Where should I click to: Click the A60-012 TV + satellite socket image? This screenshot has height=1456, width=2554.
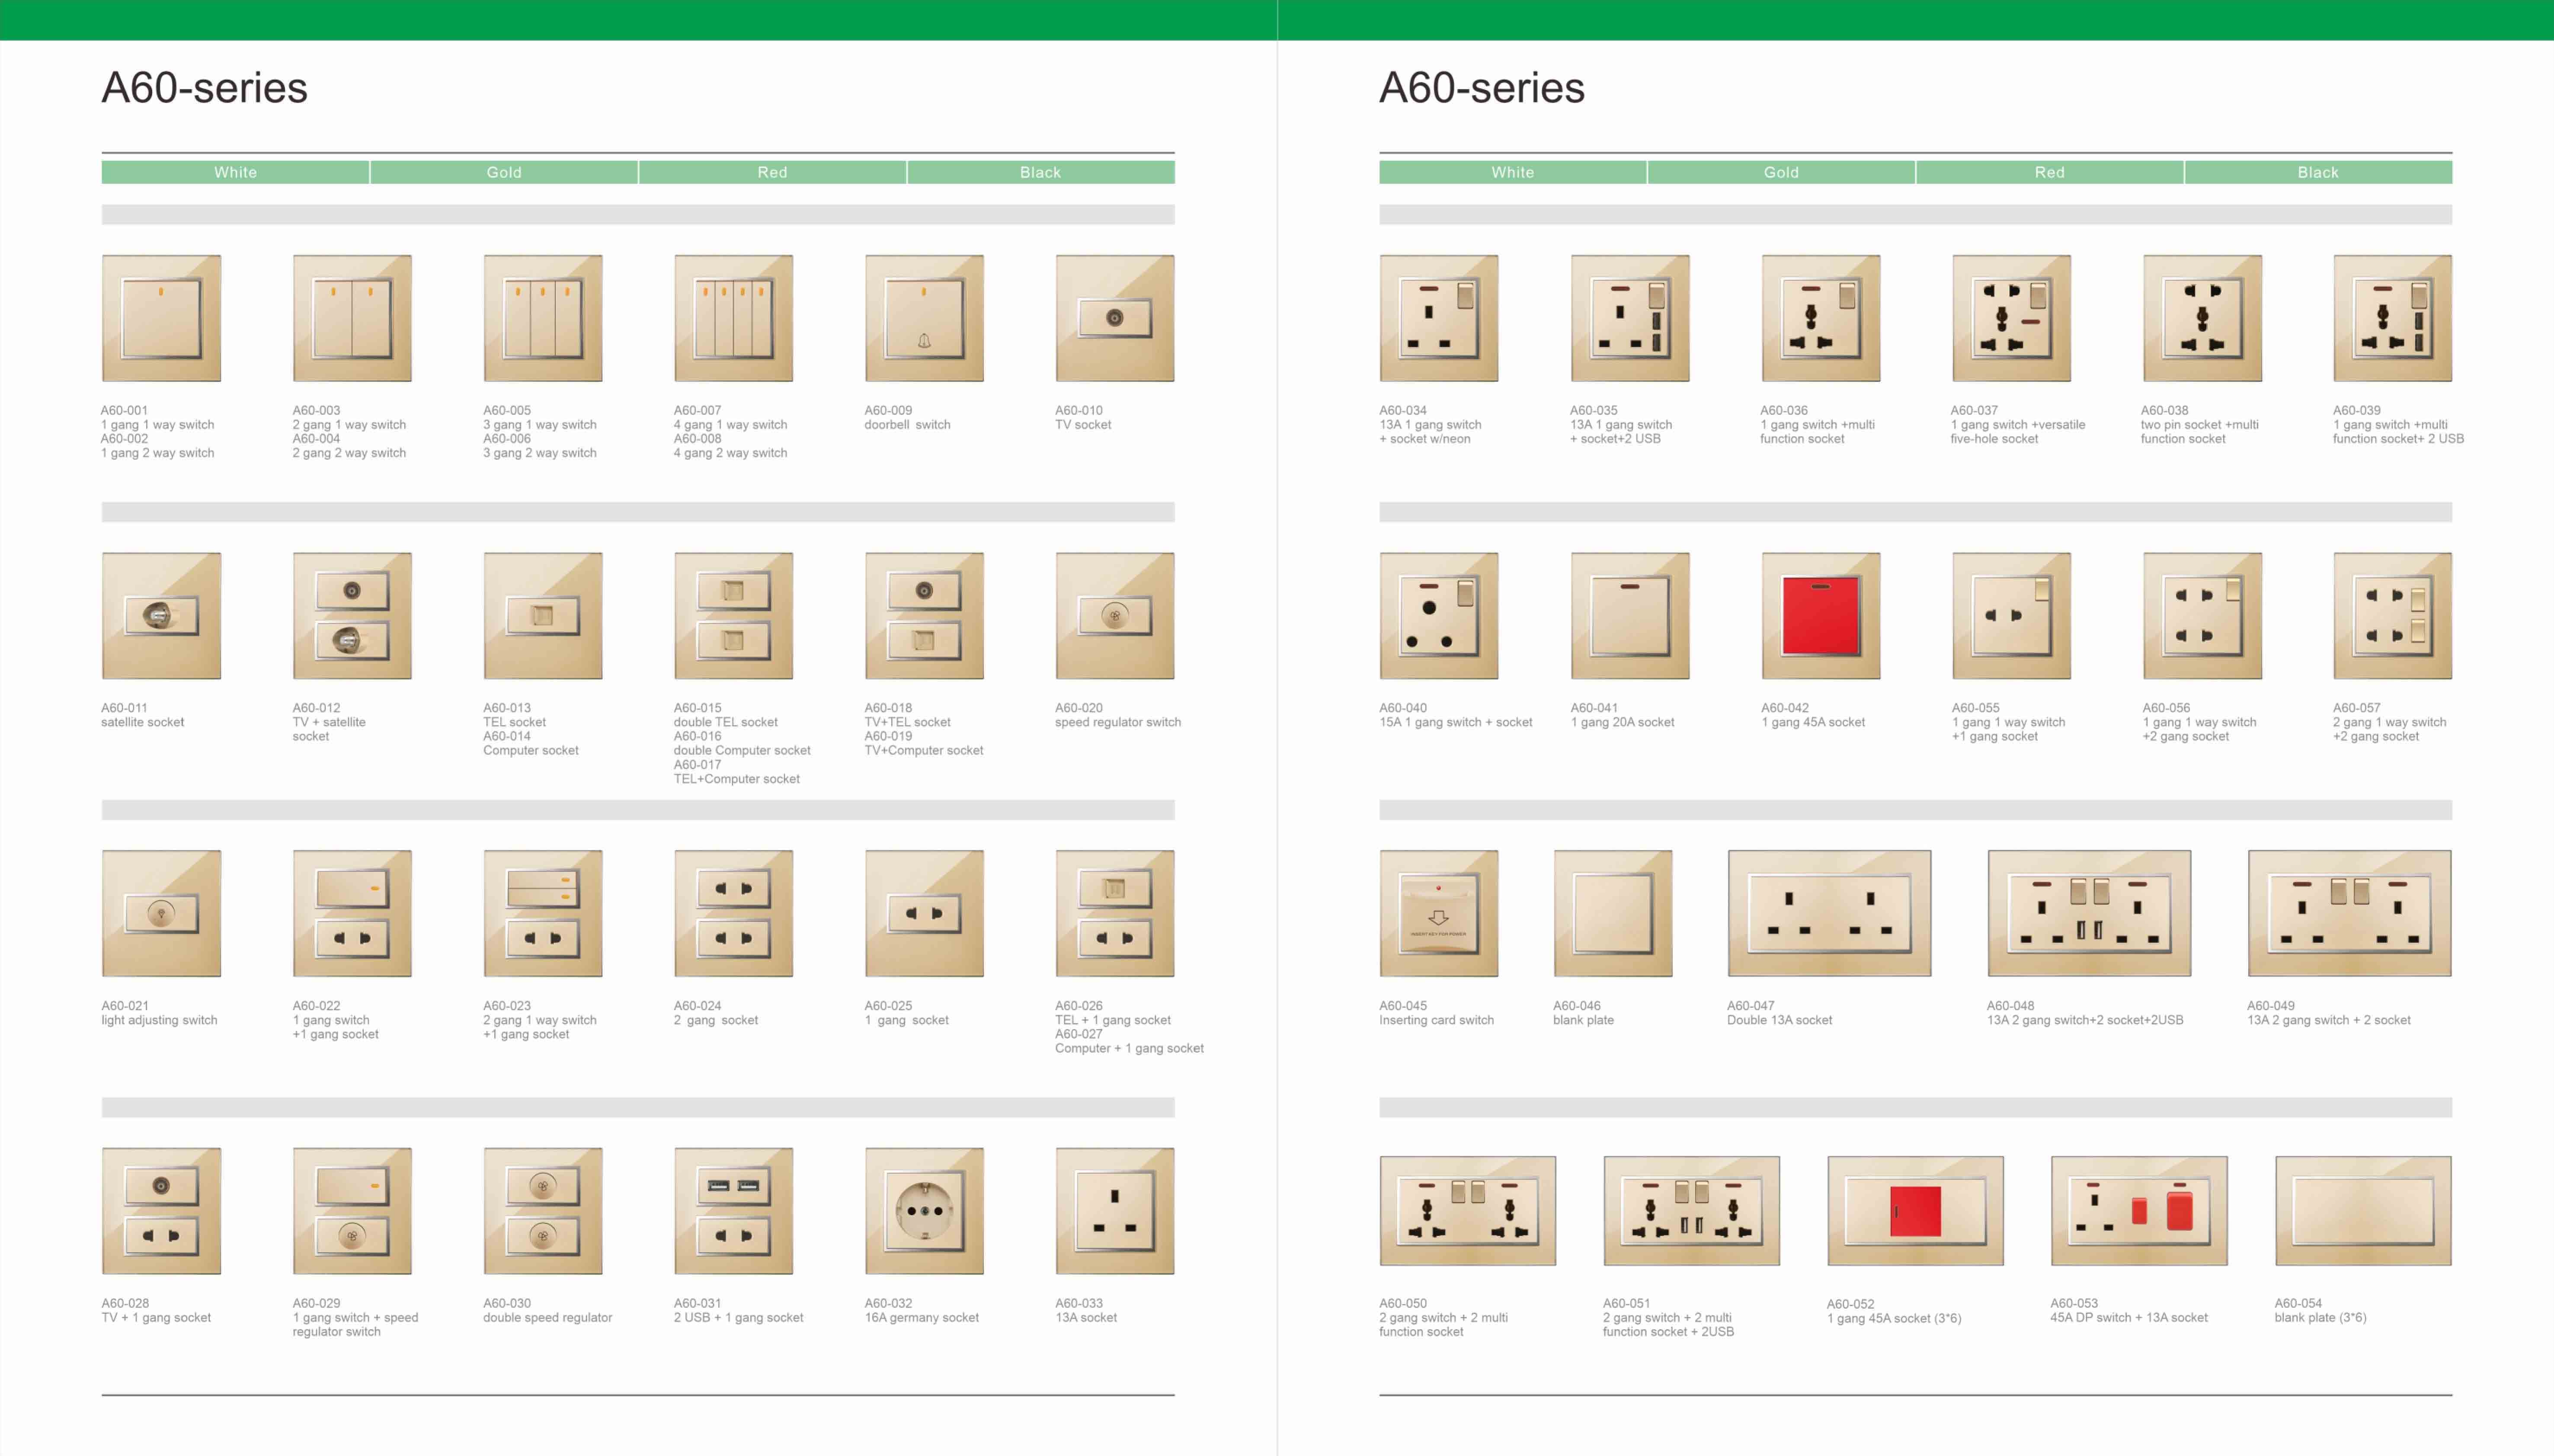click(352, 616)
